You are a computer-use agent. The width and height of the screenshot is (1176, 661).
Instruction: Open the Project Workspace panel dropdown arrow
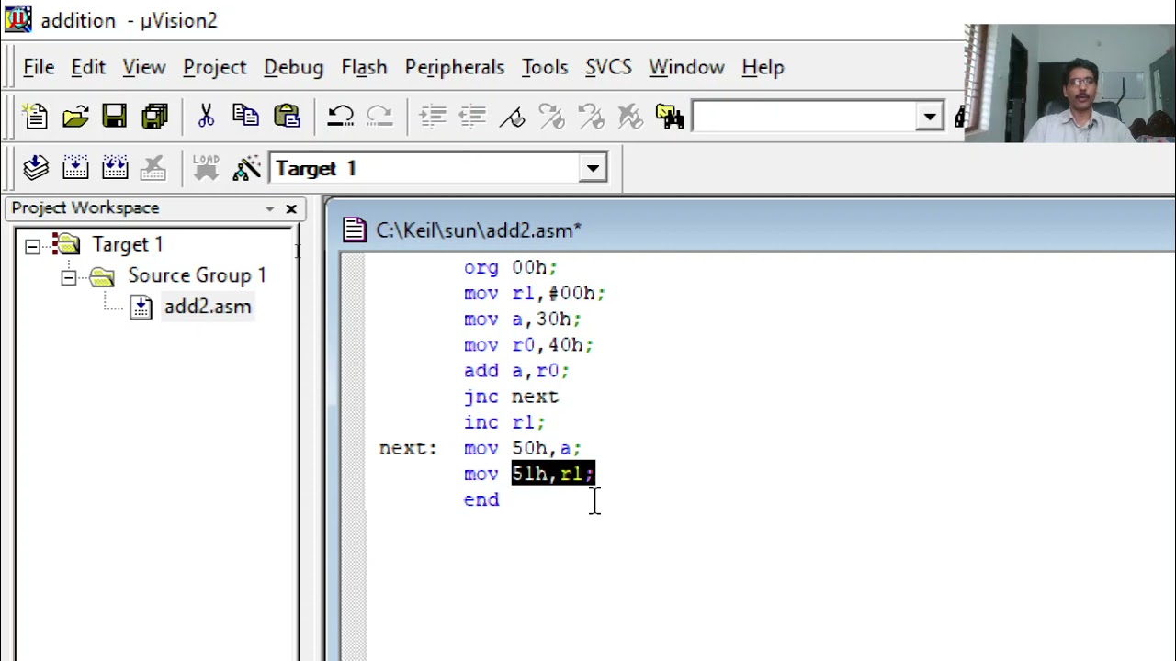[269, 208]
